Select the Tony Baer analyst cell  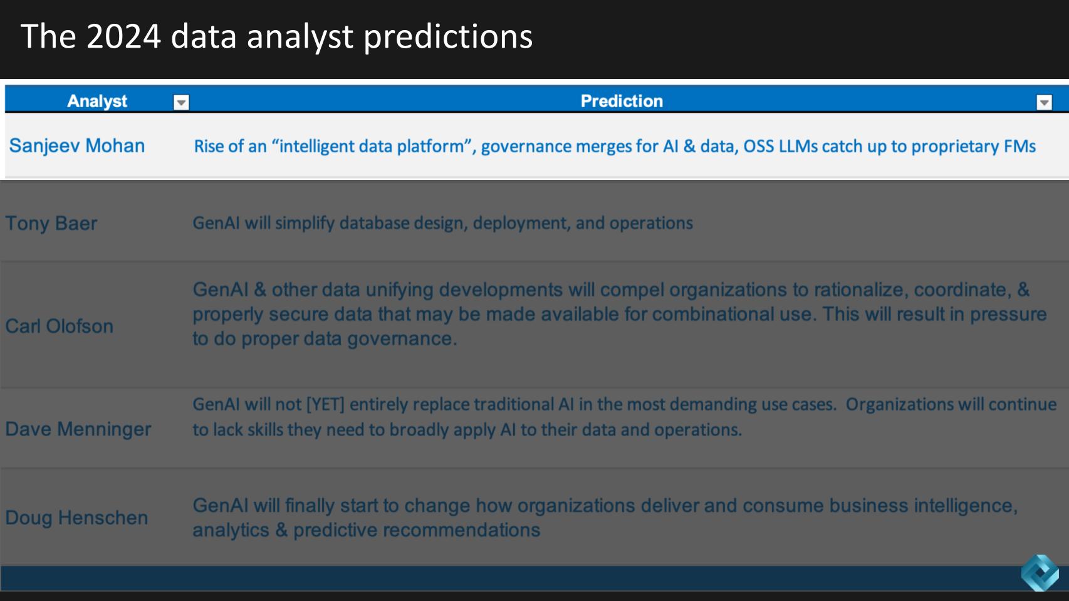click(51, 223)
